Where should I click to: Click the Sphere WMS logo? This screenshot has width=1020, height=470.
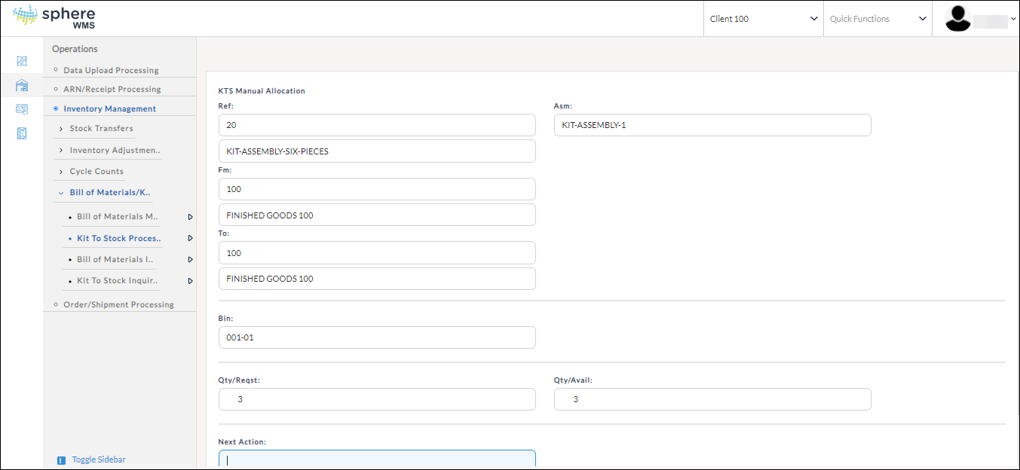(54, 17)
